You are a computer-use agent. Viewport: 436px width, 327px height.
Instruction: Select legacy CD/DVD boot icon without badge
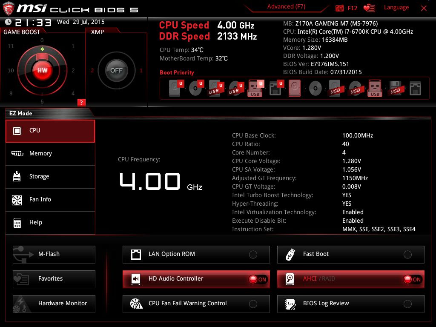pos(316,89)
